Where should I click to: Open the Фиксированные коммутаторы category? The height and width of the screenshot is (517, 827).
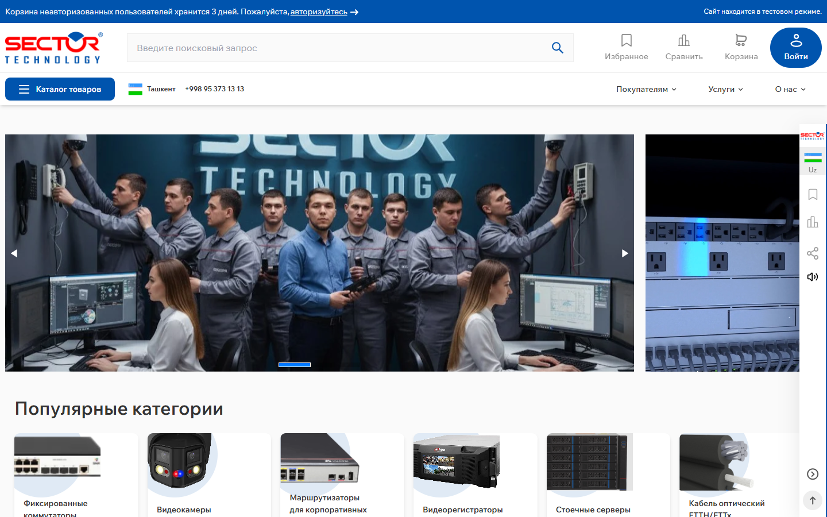click(x=76, y=475)
